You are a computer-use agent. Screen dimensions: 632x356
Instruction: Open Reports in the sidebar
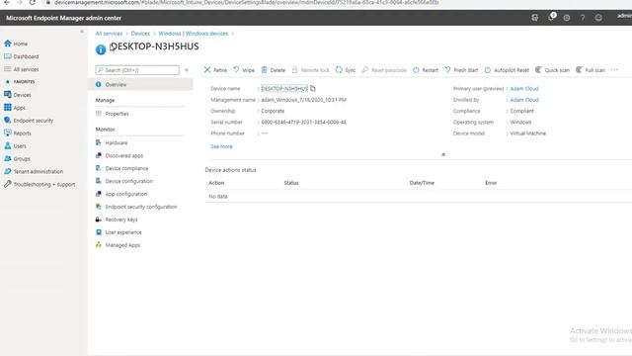(18, 133)
